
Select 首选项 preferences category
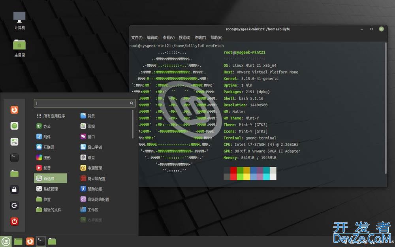pyautogui.click(x=51, y=179)
